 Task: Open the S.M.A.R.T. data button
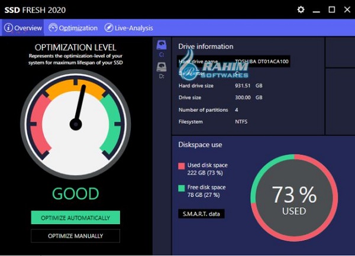point(201,213)
